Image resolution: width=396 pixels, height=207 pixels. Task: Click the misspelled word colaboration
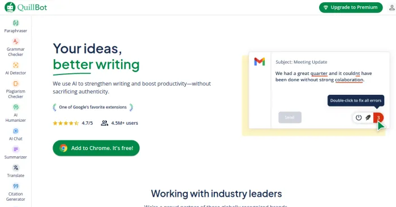pyautogui.click(x=349, y=80)
